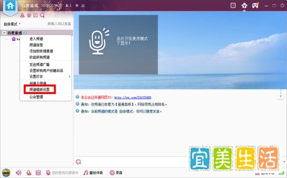Select the 百度游戏 channel tree row
The width and height of the screenshot is (287, 178).
click(37, 33)
